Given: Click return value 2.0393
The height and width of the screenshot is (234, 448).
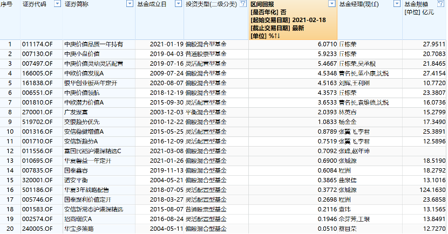Looking at the screenshot, I should pyautogui.click(x=328, y=112).
